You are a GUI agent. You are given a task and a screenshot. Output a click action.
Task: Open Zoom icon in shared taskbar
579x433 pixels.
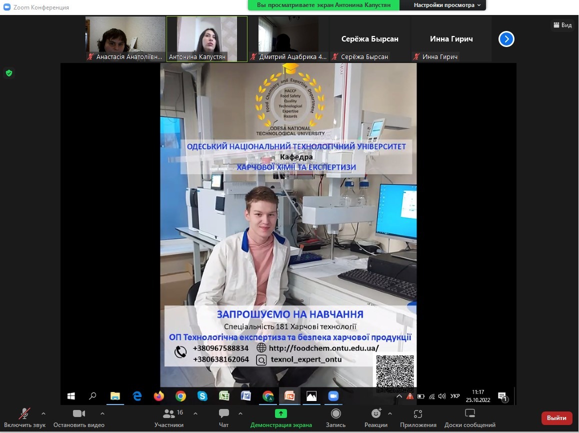[333, 396]
